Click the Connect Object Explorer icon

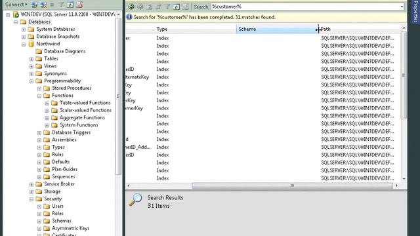34,5
